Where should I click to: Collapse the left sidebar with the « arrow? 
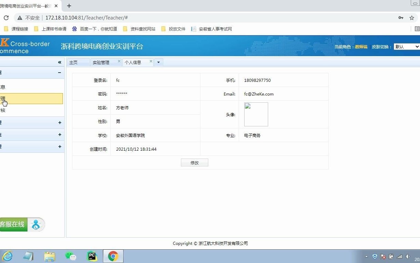pos(60,62)
